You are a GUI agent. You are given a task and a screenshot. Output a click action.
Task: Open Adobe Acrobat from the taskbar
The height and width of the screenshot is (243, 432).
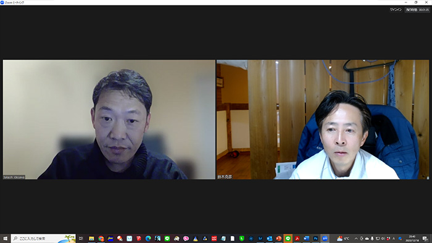pos(297,238)
